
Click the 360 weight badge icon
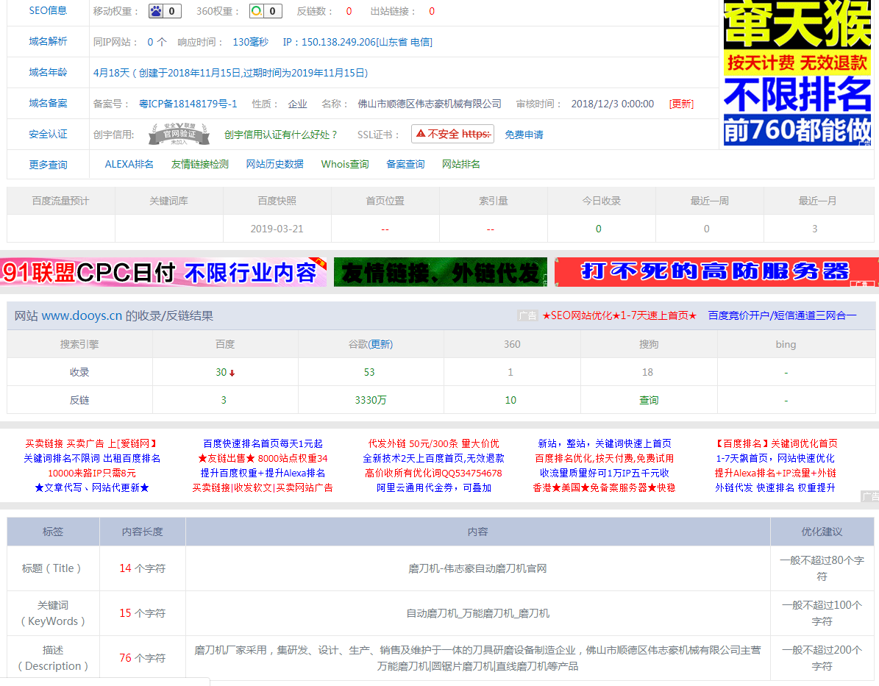(265, 11)
